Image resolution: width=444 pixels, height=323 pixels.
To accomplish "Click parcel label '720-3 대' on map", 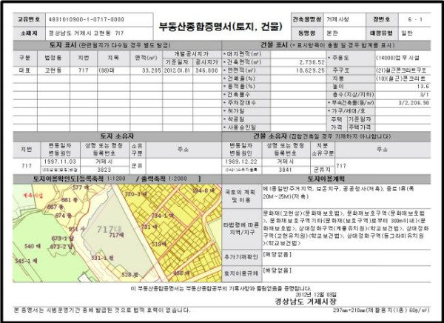I will 136,194.
